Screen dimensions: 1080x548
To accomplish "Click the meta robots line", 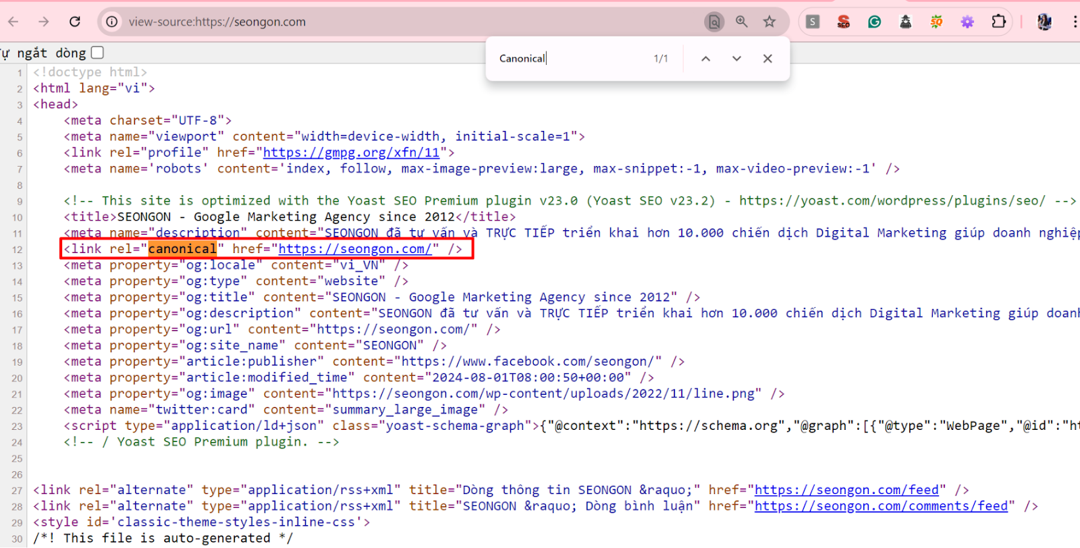I will pos(482,169).
